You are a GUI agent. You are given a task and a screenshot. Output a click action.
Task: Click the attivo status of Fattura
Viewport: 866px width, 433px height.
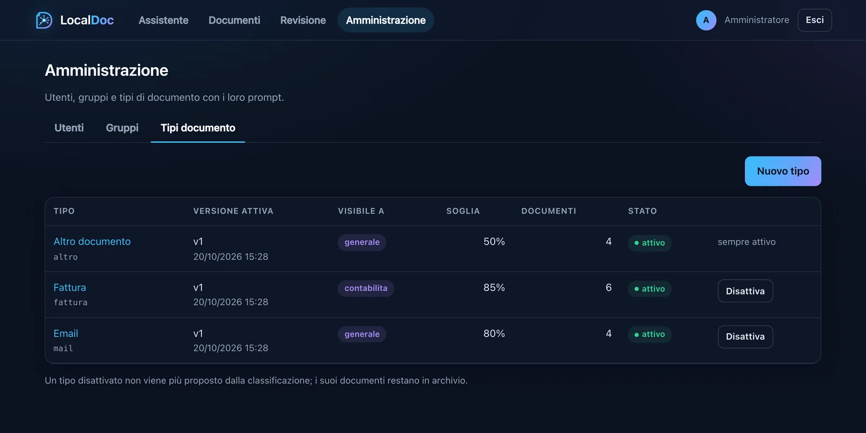coord(649,289)
